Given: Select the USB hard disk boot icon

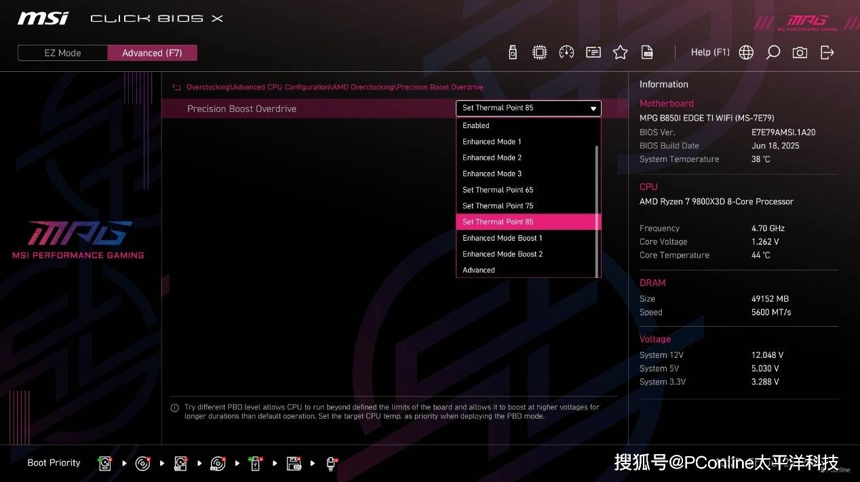Looking at the screenshot, I should click(x=180, y=463).
